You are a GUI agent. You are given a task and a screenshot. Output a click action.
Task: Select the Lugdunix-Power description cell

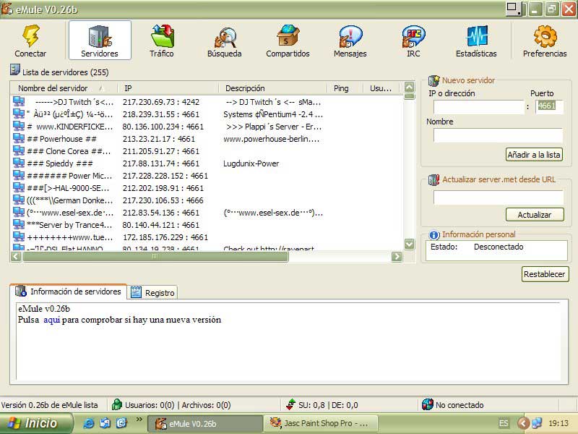pos(251,163)
